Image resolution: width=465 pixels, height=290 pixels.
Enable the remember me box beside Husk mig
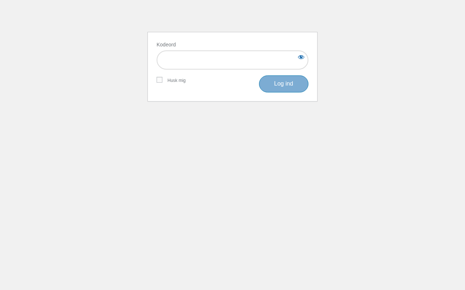point(159,80)
